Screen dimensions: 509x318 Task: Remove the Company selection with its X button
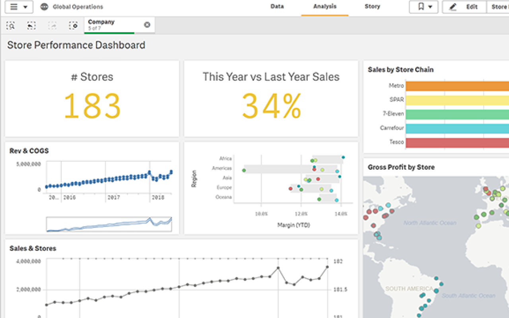(x=147, y=25)
